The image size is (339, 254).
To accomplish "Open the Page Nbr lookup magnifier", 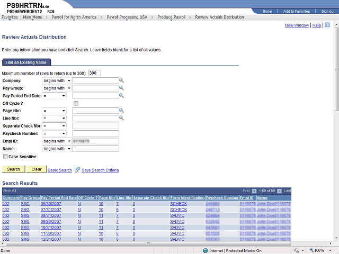I will pos(121,111).
